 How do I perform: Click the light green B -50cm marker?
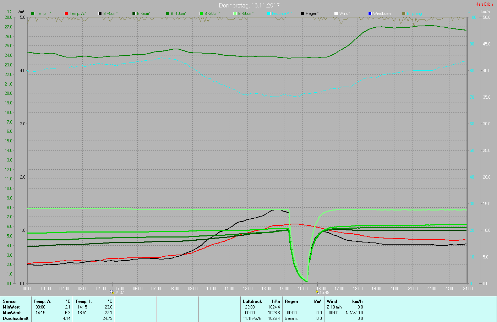pos(235,13)
